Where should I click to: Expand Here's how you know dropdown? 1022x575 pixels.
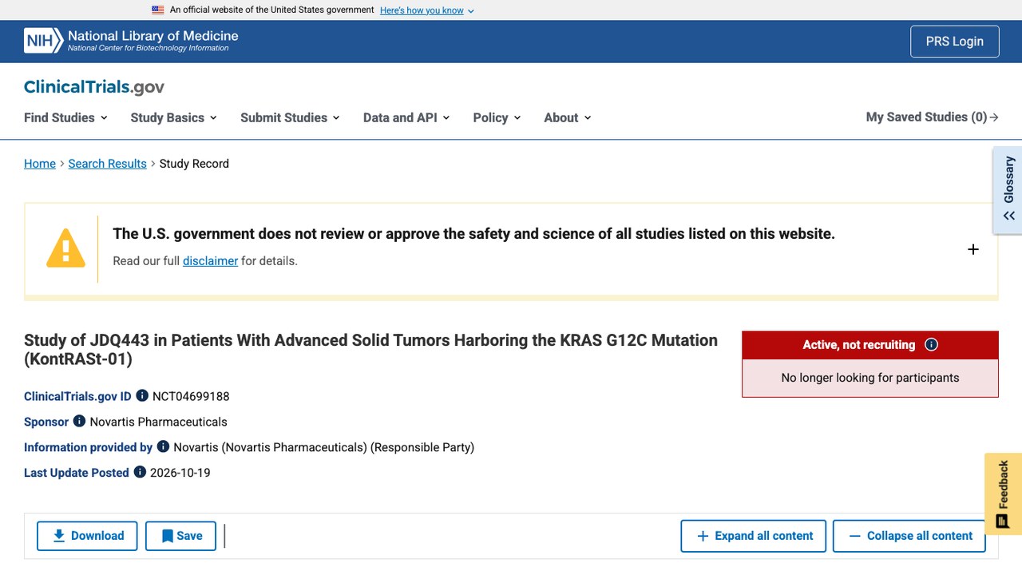pyautogui.click(x=427, y=10)
